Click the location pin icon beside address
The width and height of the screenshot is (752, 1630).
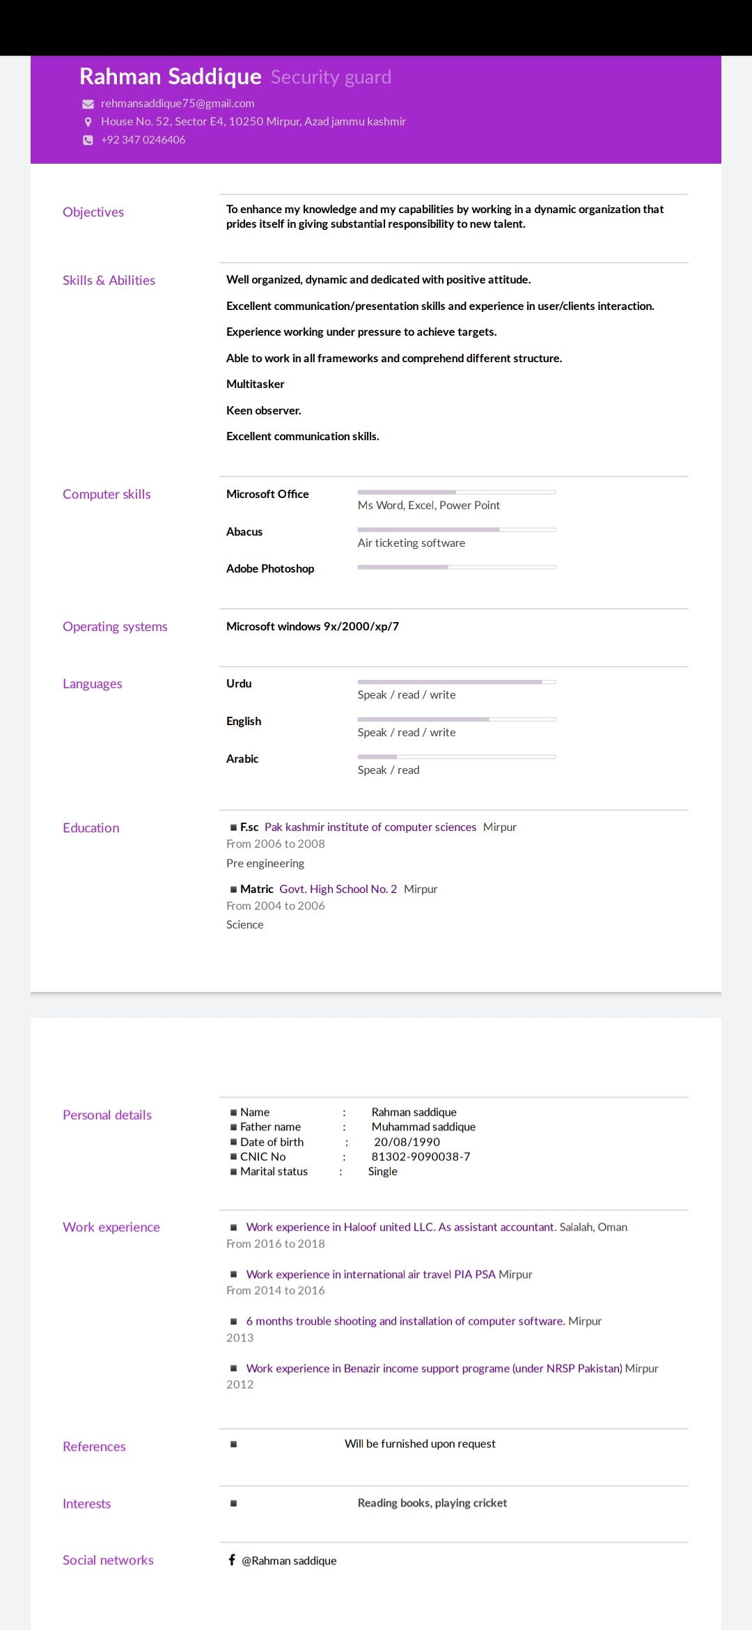pos(88,122)
